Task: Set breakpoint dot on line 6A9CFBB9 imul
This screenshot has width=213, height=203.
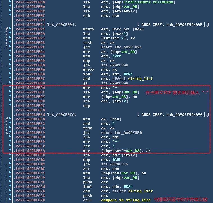Action: [10, 73]
